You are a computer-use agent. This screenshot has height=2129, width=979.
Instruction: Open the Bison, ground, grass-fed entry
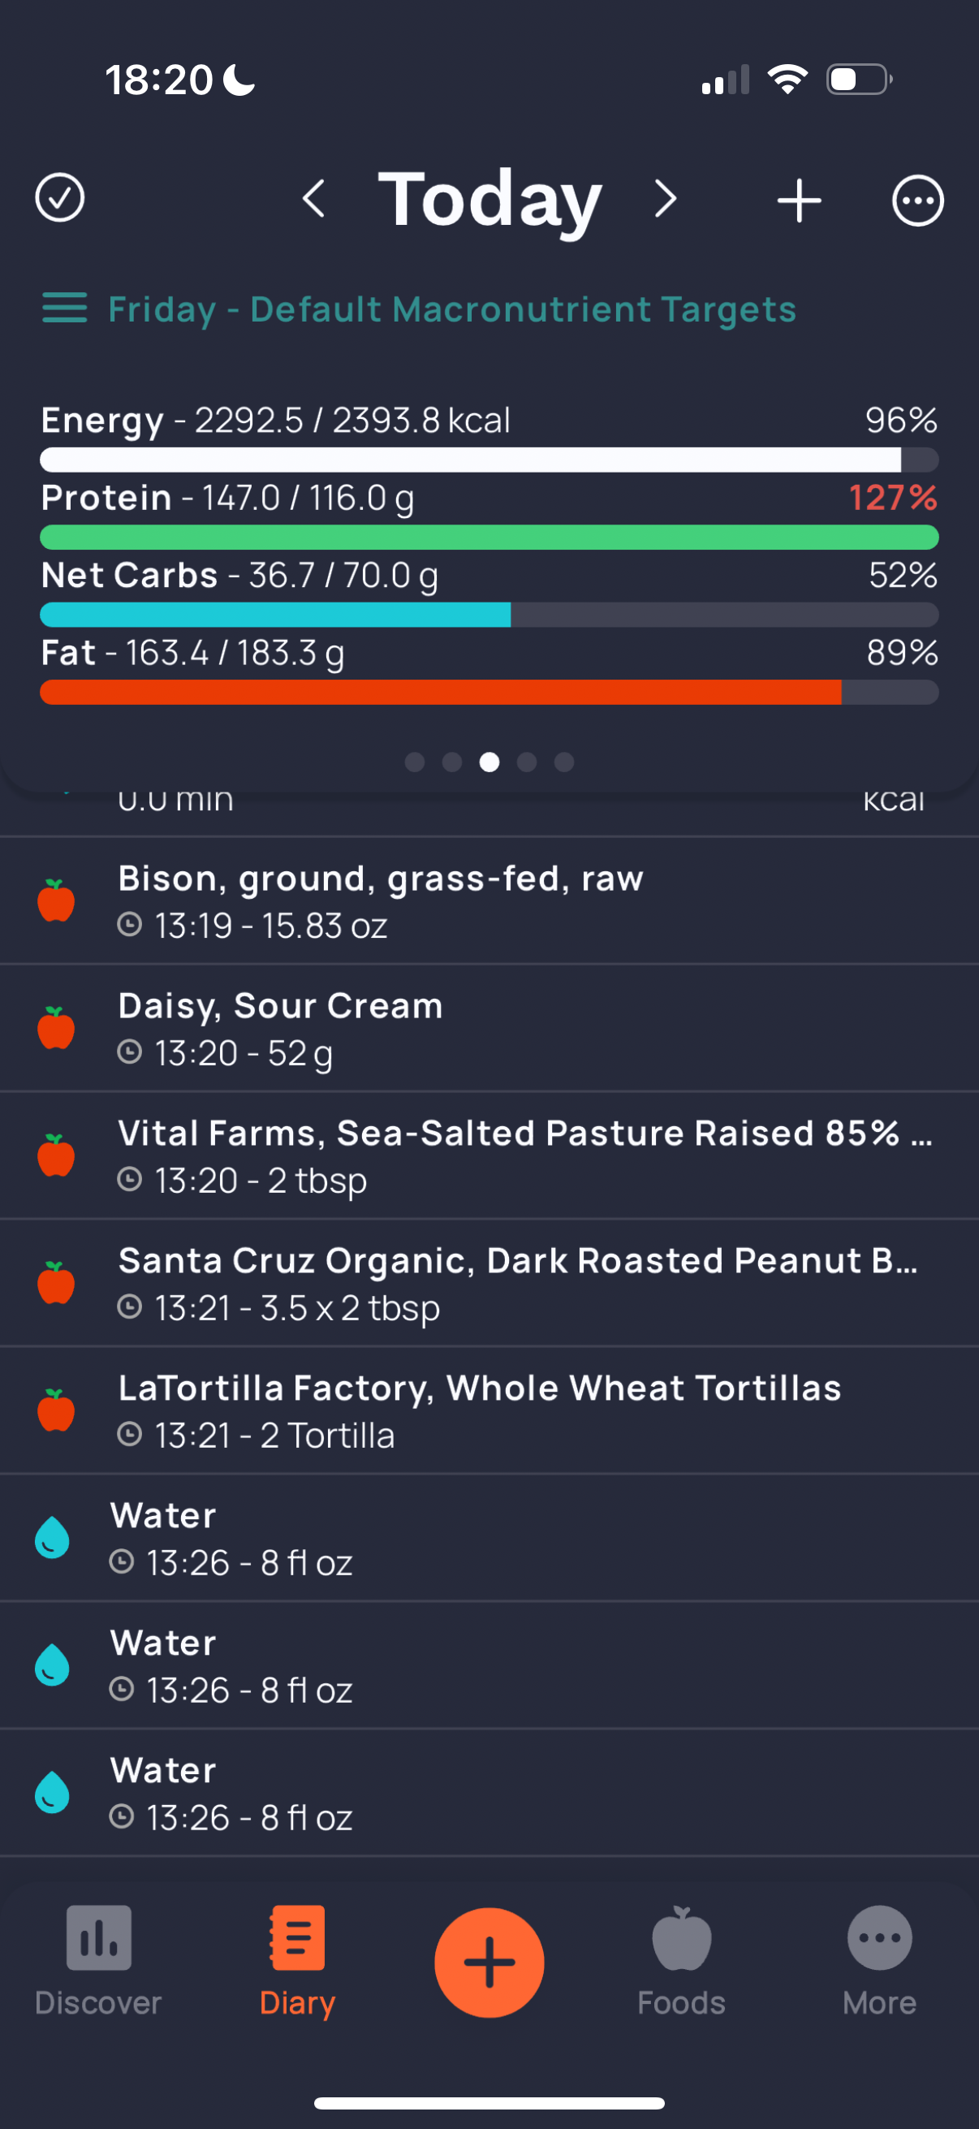tap(489, 900)
